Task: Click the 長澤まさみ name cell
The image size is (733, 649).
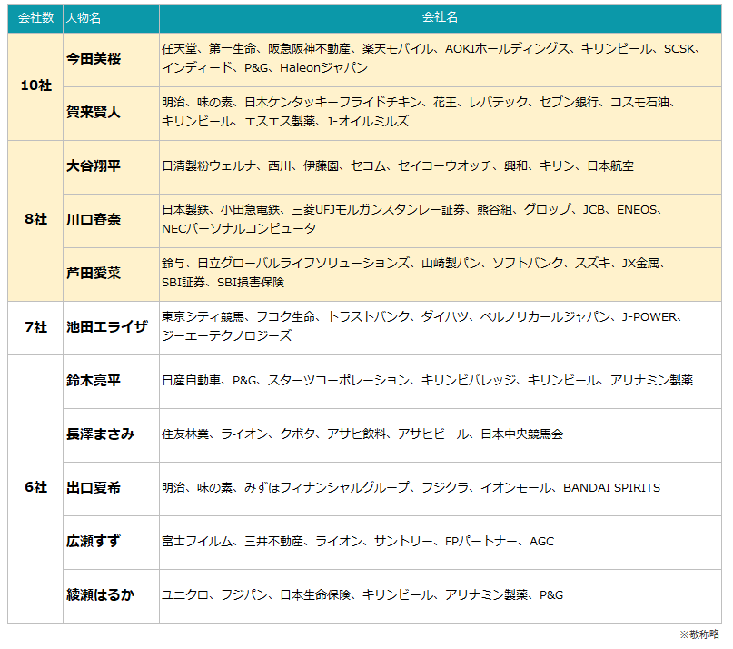Action: pyautogui.click(x=100, y=434)
